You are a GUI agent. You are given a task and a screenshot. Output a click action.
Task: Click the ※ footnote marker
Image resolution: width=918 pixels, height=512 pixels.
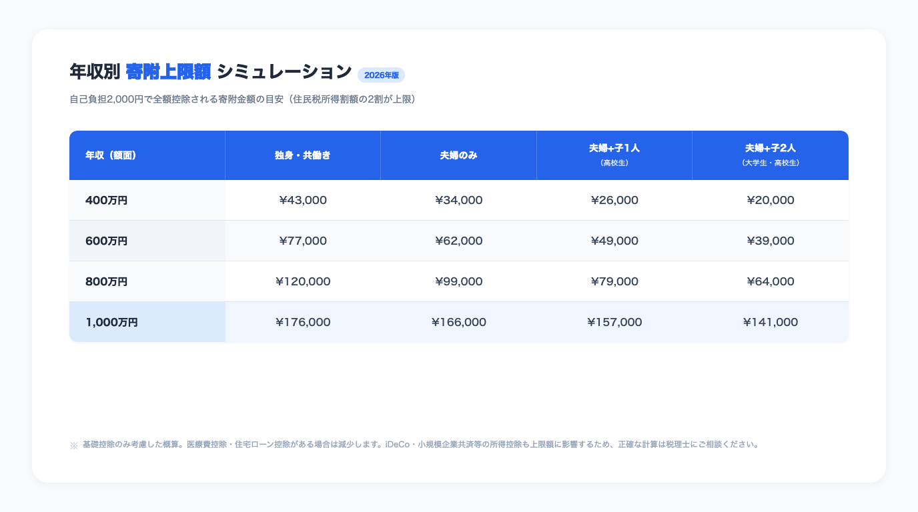coord(73,445)
